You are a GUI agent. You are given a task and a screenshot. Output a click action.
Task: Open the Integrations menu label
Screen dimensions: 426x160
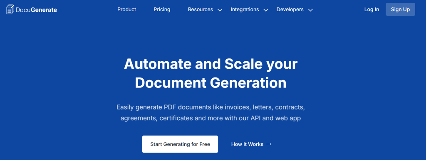coord(245,10)
